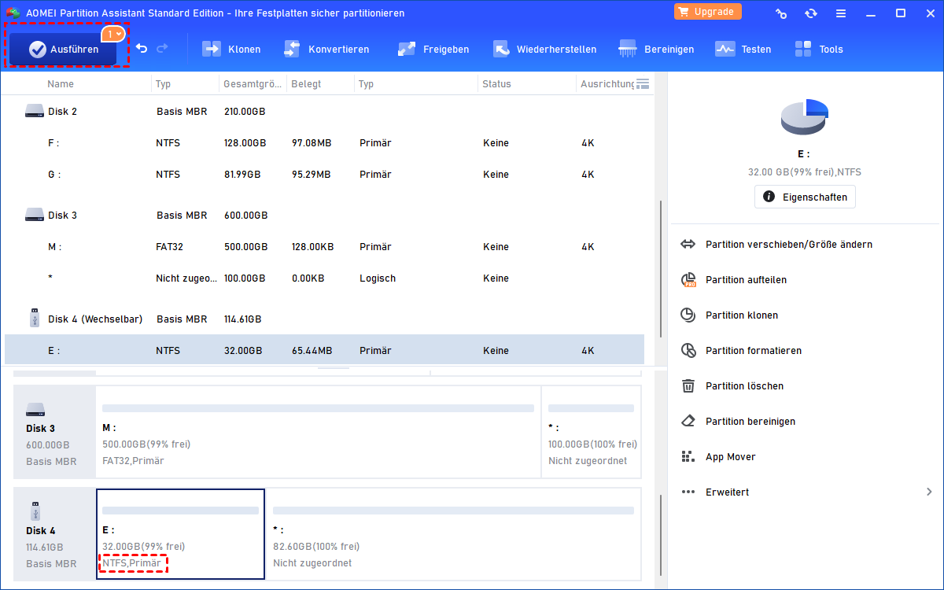Open the hamburger menu in title bar
Viewport: 944px width, 590px height.
click(x=841, y=13)
